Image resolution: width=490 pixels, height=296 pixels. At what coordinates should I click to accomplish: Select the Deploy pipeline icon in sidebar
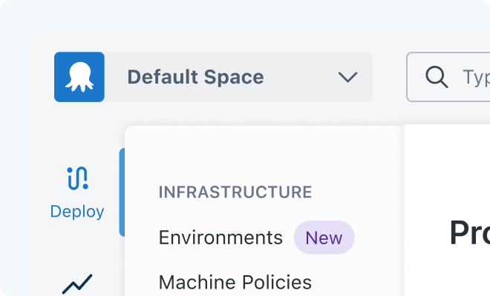tap(77, 178)
